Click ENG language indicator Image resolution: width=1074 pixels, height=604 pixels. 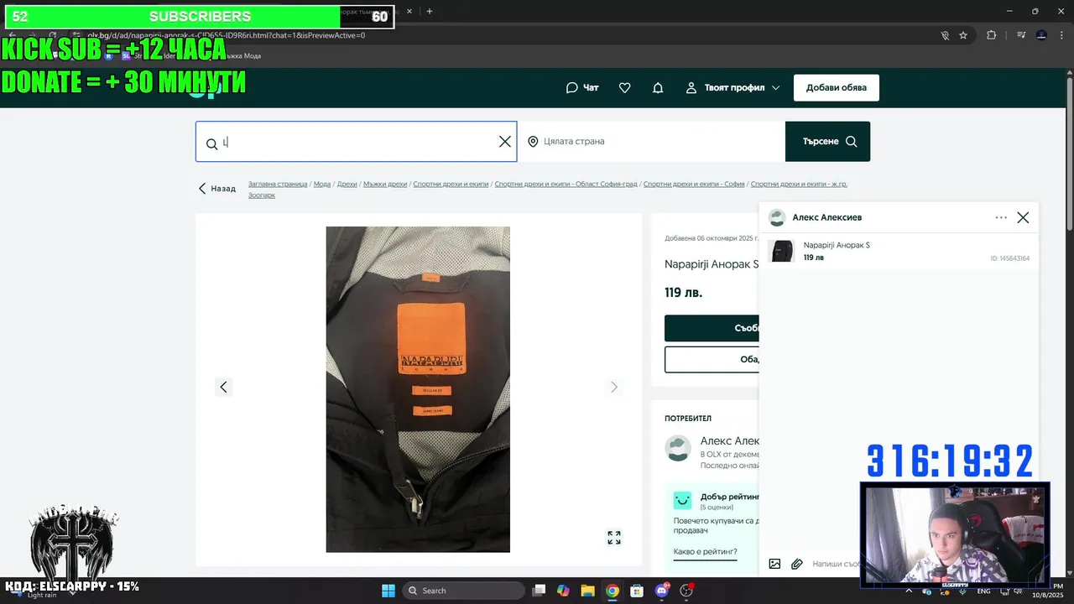(x=983, y=591)
